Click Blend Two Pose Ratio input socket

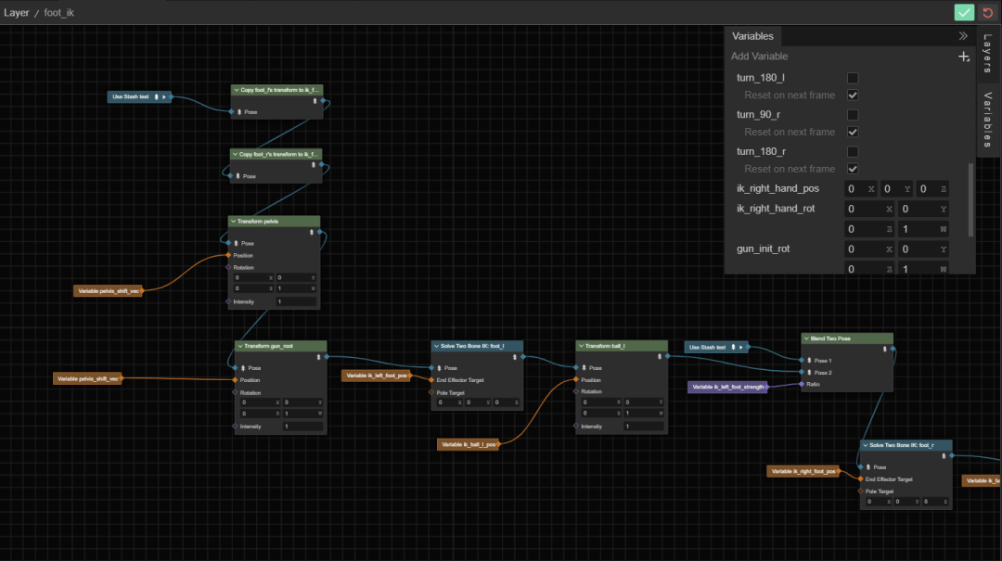pos(801,383)
